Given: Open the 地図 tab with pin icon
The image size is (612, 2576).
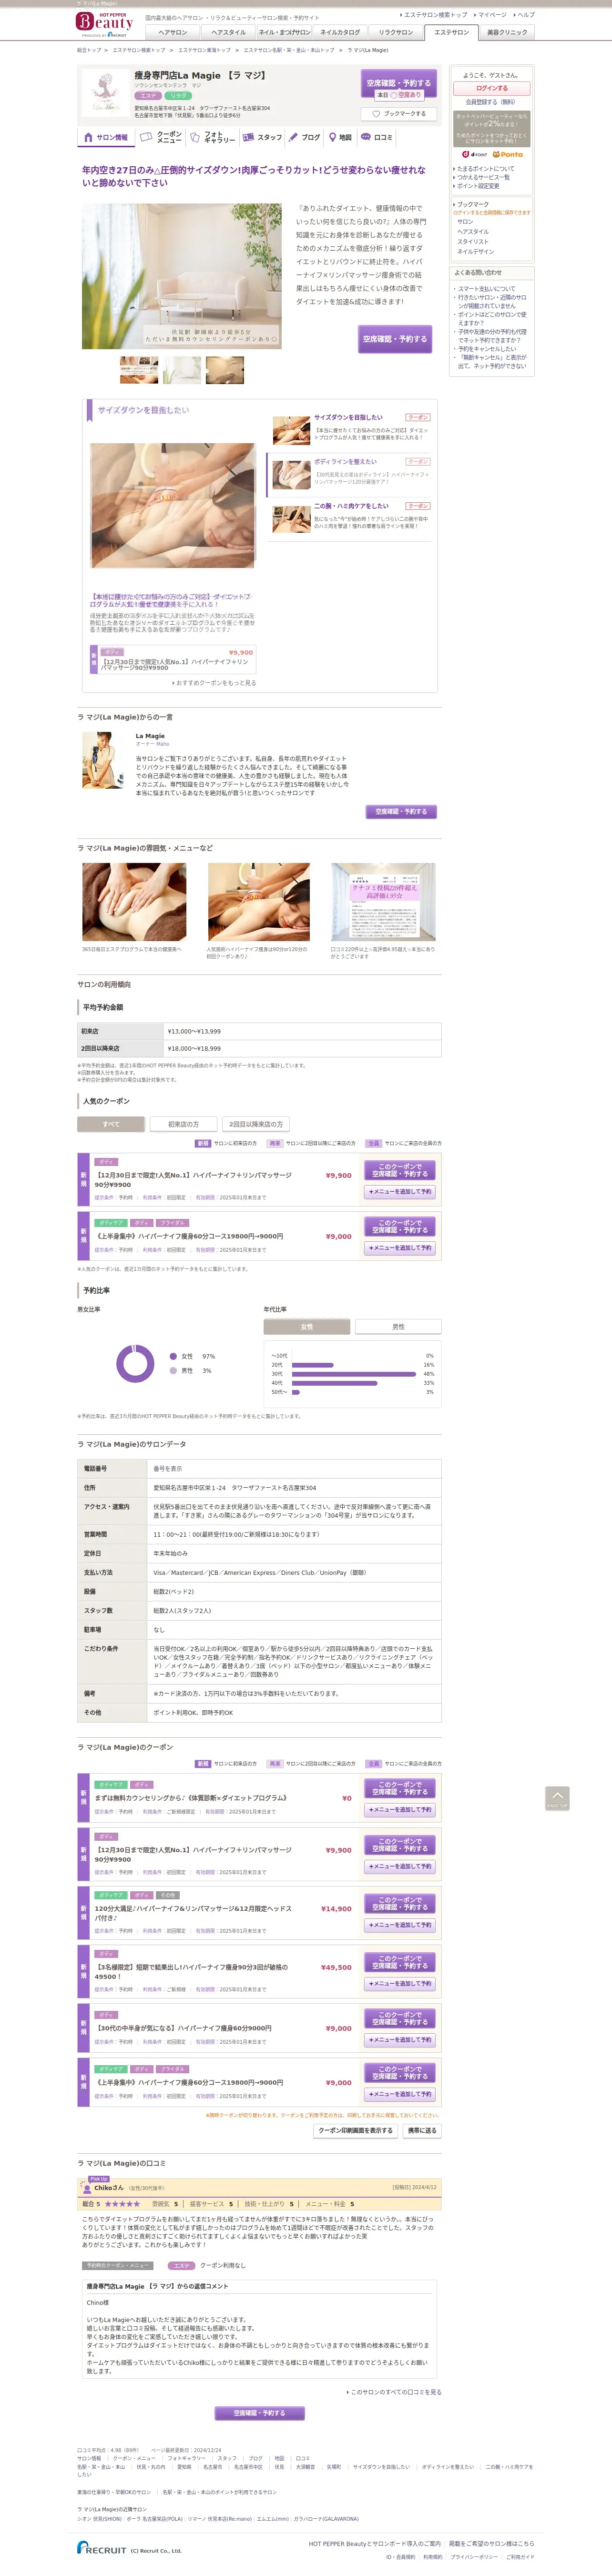Looking at the screenshot, I should pyautogui.click(x=340, y=137).
